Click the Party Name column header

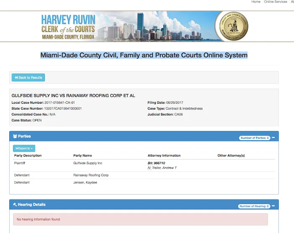click(82, 156)
